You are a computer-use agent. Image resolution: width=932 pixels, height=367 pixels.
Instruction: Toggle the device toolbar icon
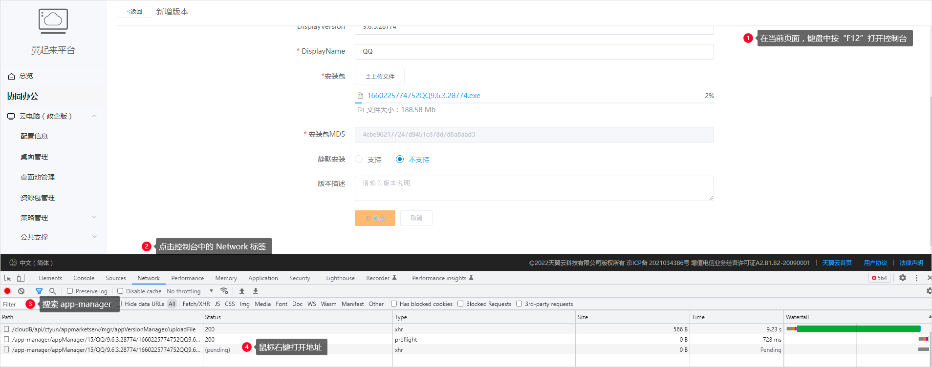21,278
